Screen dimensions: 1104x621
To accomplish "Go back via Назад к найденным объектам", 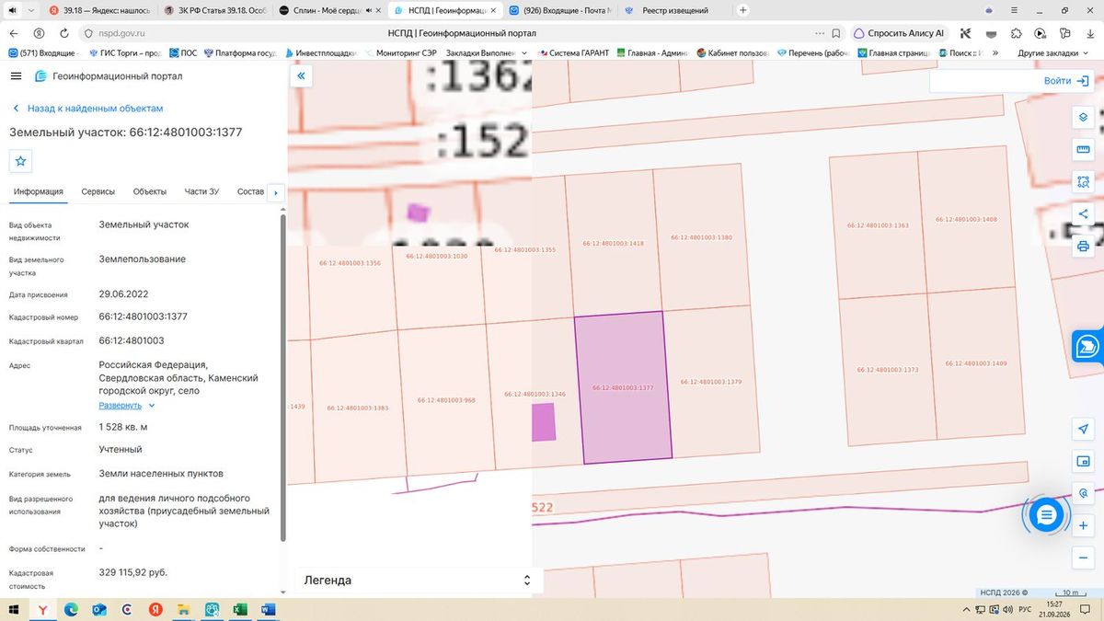I will (x=87, y=109).
